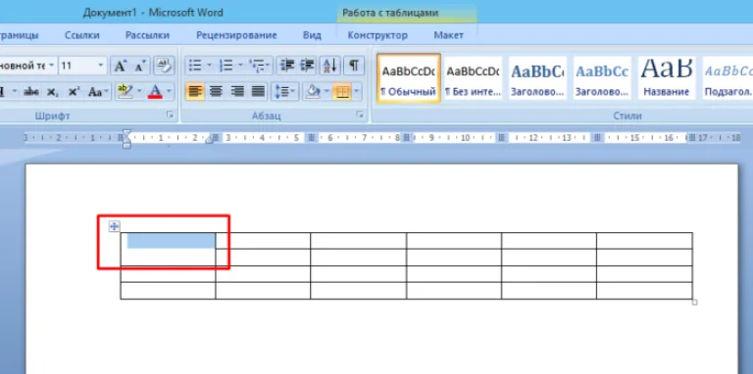The width and height of the screenshot is (753, 374).
Task: Click the Change Case Aa button
Action: [98, 92]
